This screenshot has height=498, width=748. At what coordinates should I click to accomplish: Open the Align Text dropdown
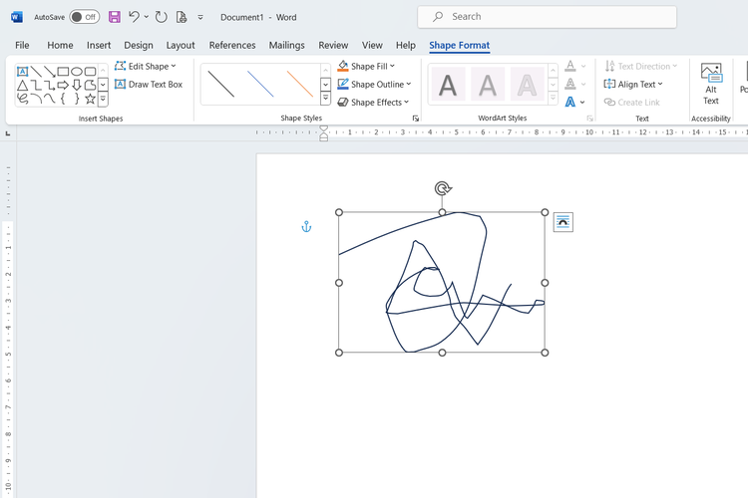[x=633, y=85]
